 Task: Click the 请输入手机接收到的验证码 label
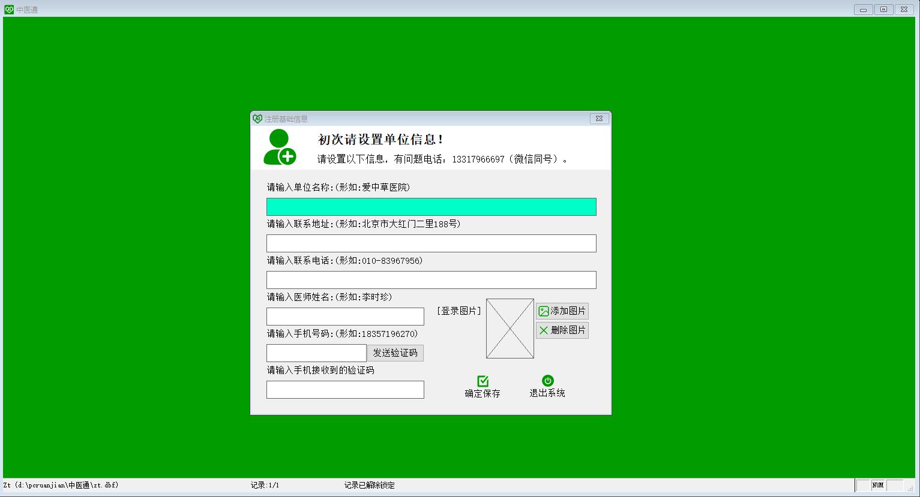pos(320,370)
